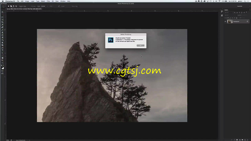The image size is (251, 141).
Task: Select the Blur tool
Action: (x=3, y=43)
